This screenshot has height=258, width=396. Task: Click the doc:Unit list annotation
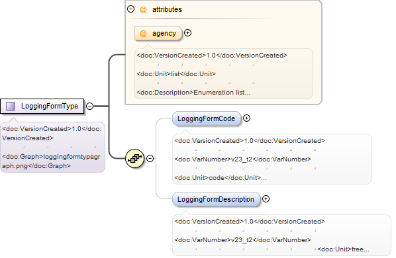[x=176, y=74]
